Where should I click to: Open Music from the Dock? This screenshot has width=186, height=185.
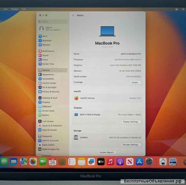point(110,161)
